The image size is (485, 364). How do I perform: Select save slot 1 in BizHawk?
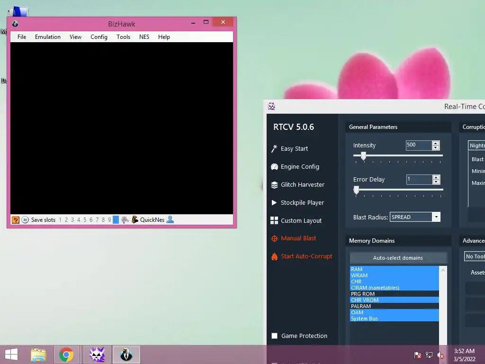click(60, 220)
